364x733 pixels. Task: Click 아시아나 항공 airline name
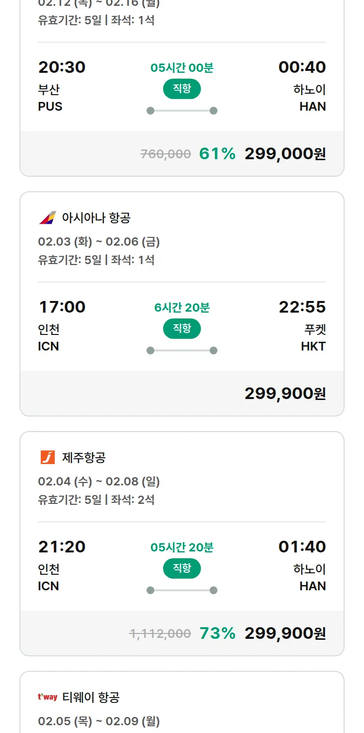96,218
